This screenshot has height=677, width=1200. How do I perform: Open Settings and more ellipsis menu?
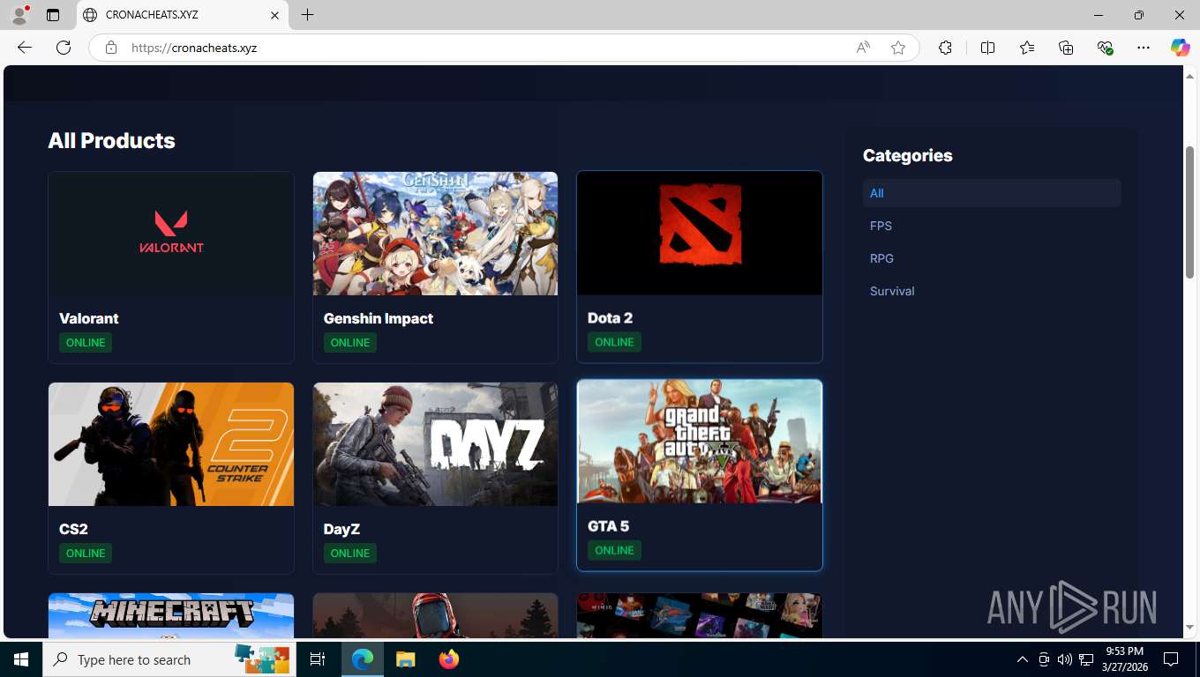click(1144, 48)
